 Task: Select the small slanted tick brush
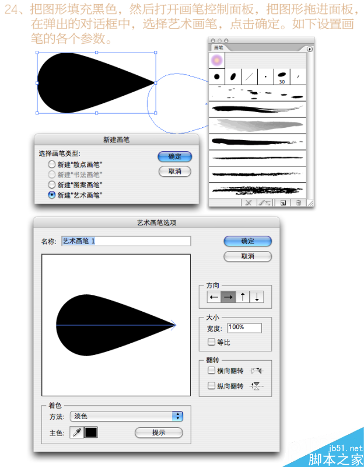click(298, 77)
